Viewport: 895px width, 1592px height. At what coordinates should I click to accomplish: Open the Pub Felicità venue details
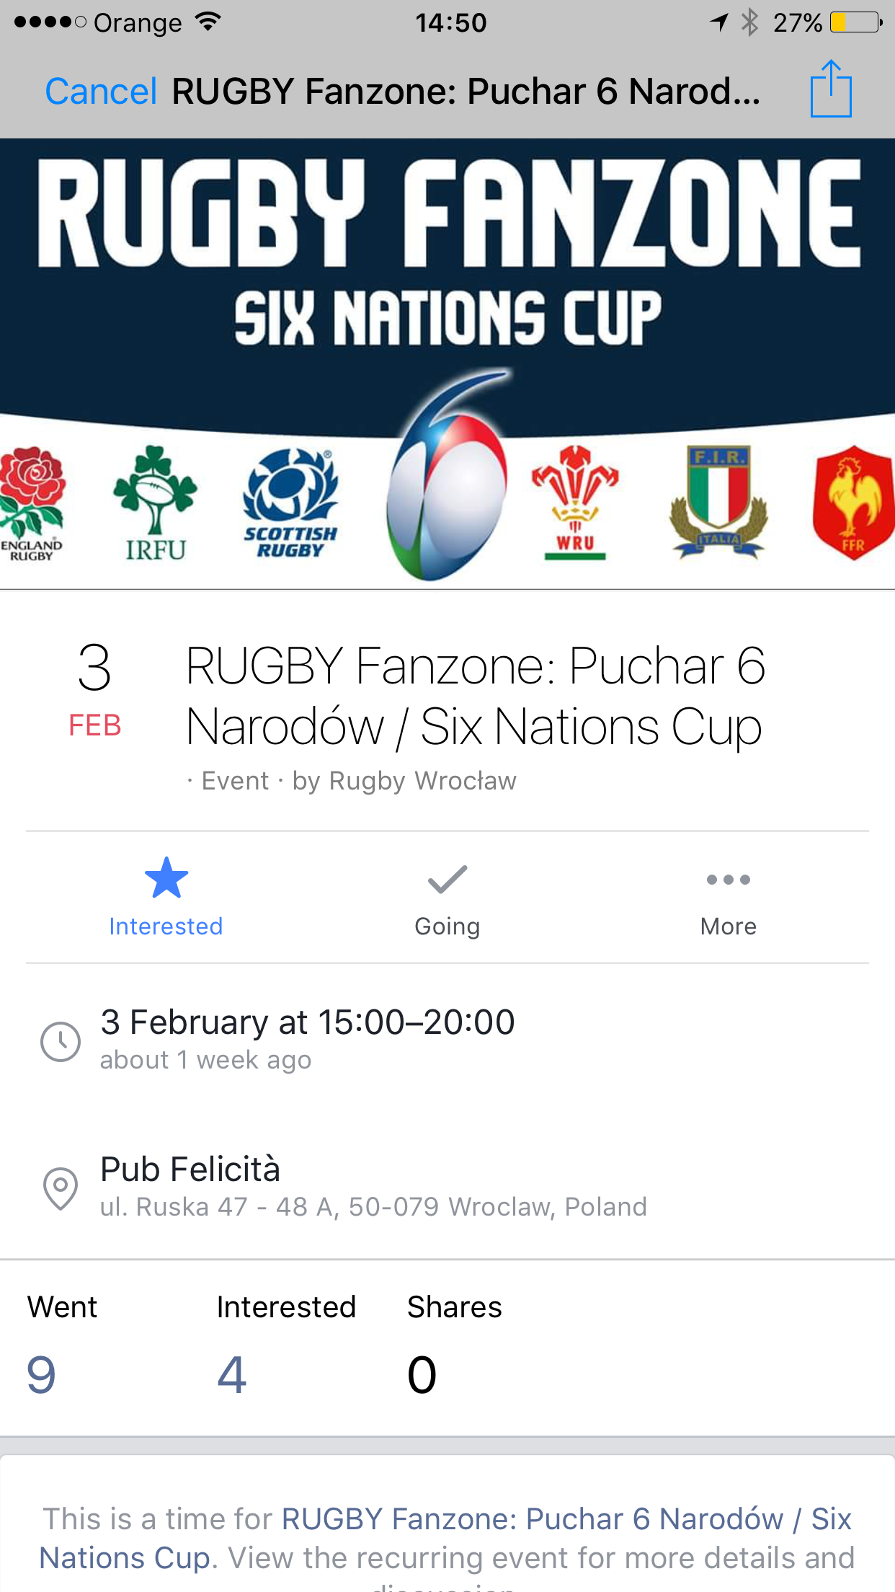pyautogui.click(x=190, y=1169)
